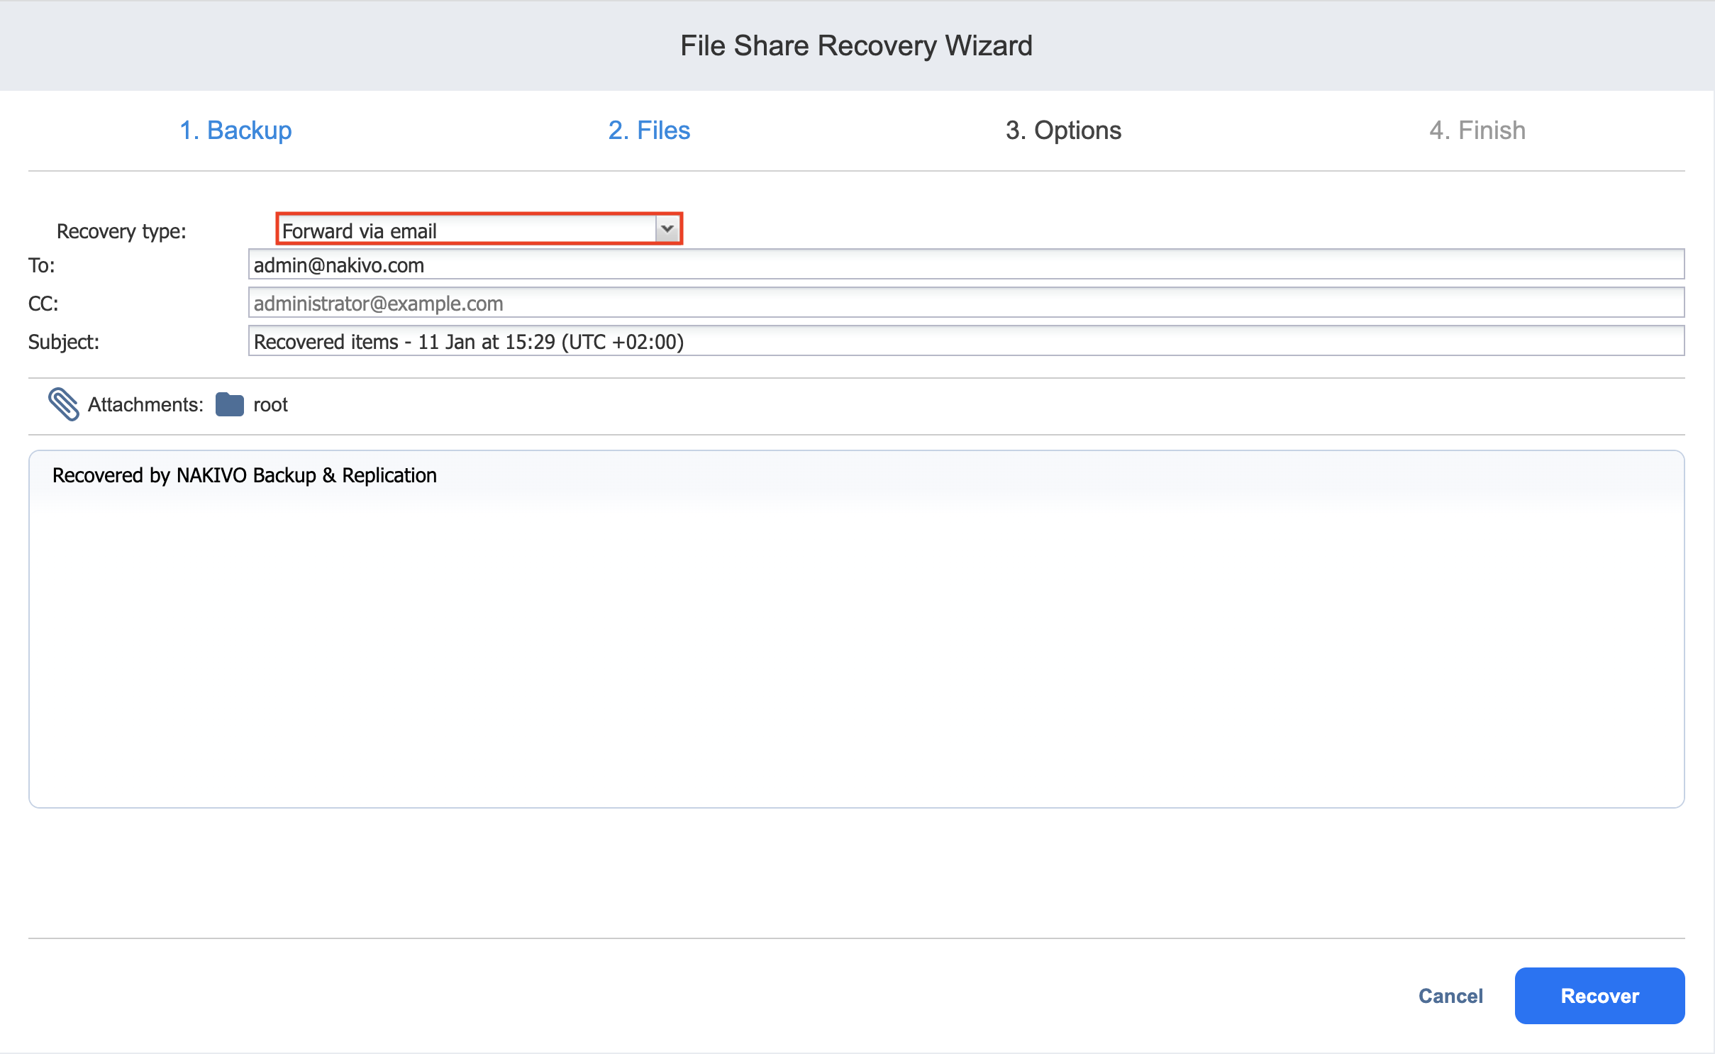This screenshot has width=1715, height=1054.
Task: Click the root attachment name
Action: pyautogui.click(x=270, y=405)
